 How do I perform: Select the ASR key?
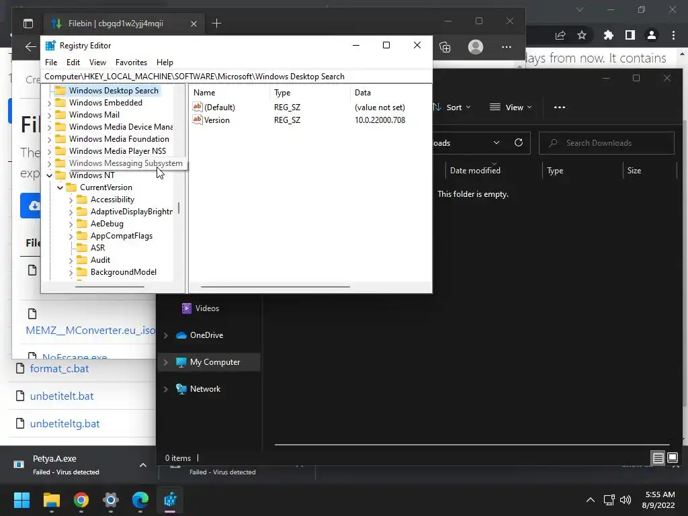[97, 248]
